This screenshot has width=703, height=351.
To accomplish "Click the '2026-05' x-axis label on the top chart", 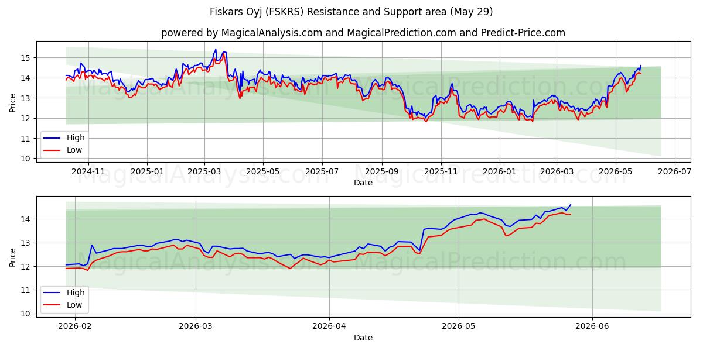I will 615,172.
